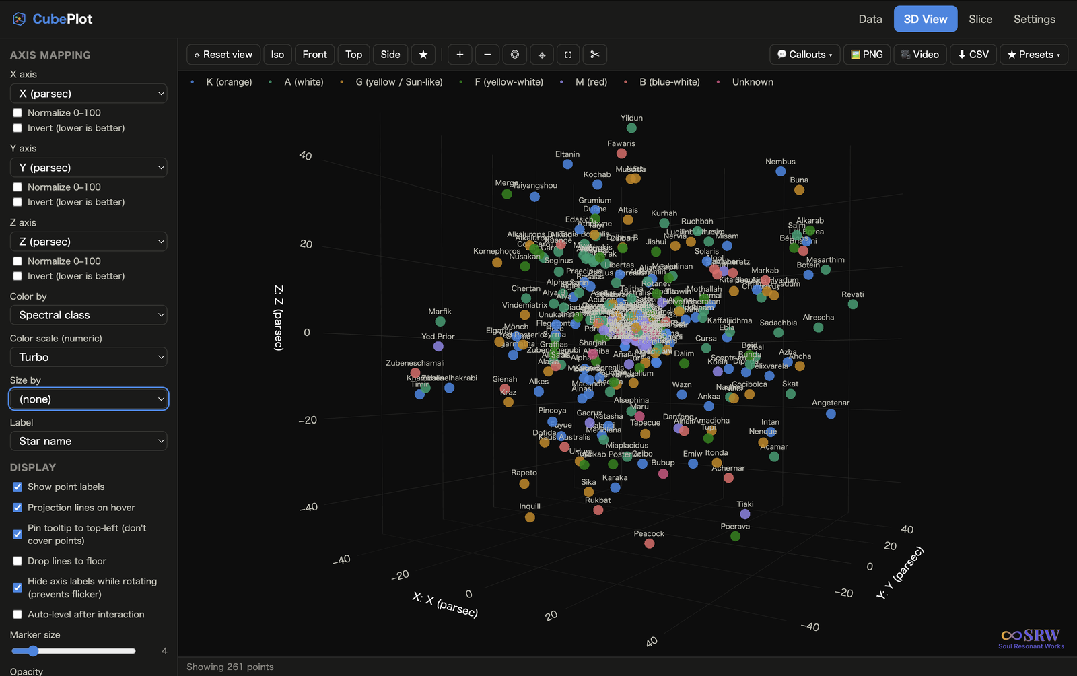Expand the Presets menu

point(1034,55)
